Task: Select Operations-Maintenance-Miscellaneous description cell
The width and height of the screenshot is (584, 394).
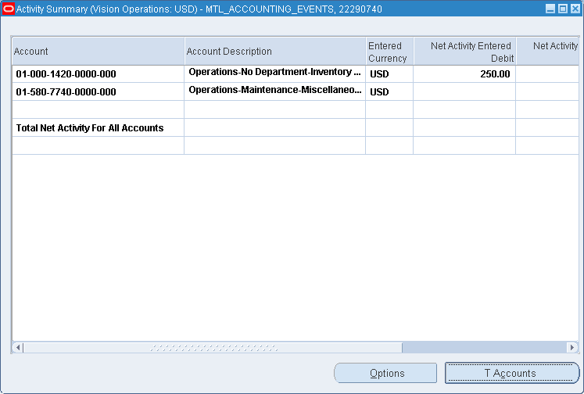Action: (x=275, y=91)
